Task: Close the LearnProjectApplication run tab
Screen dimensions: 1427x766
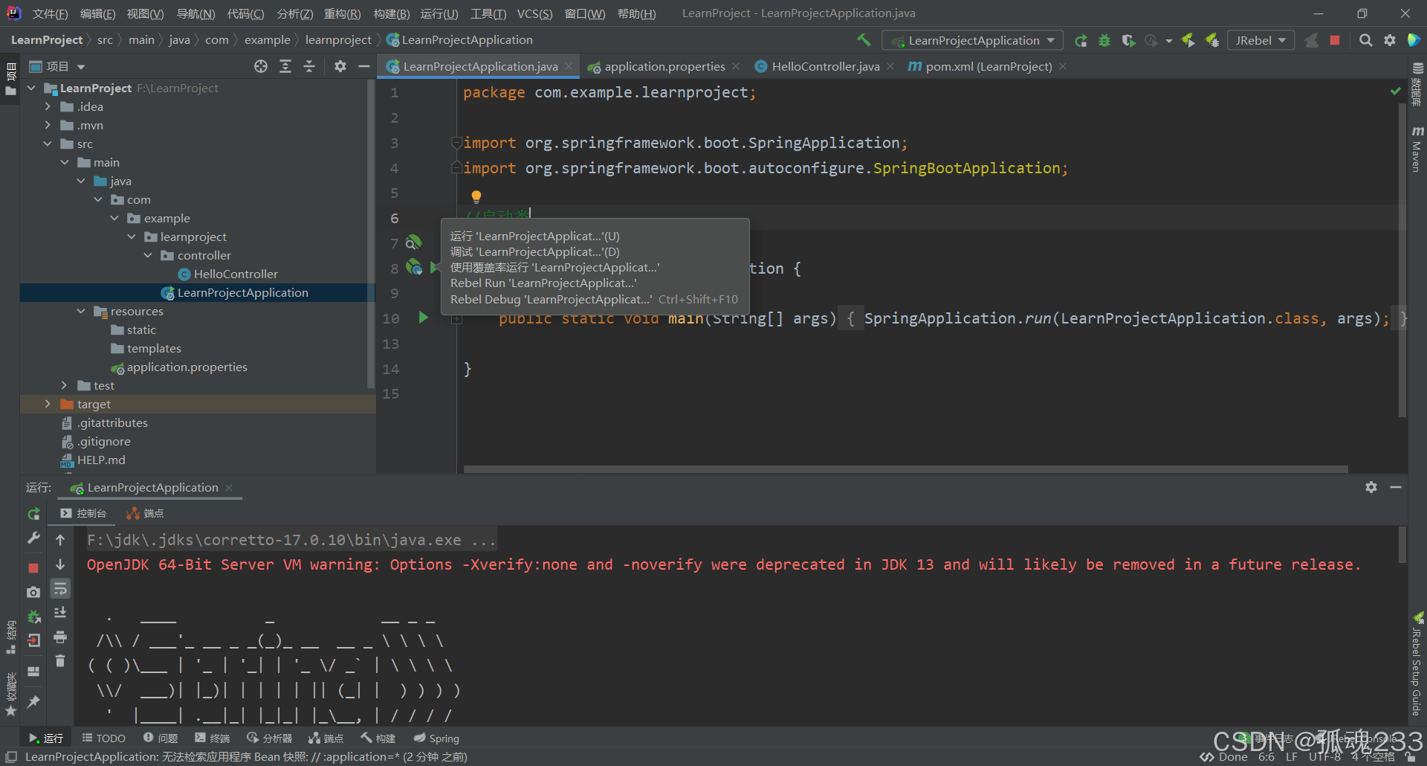Action: click(229, 488)
